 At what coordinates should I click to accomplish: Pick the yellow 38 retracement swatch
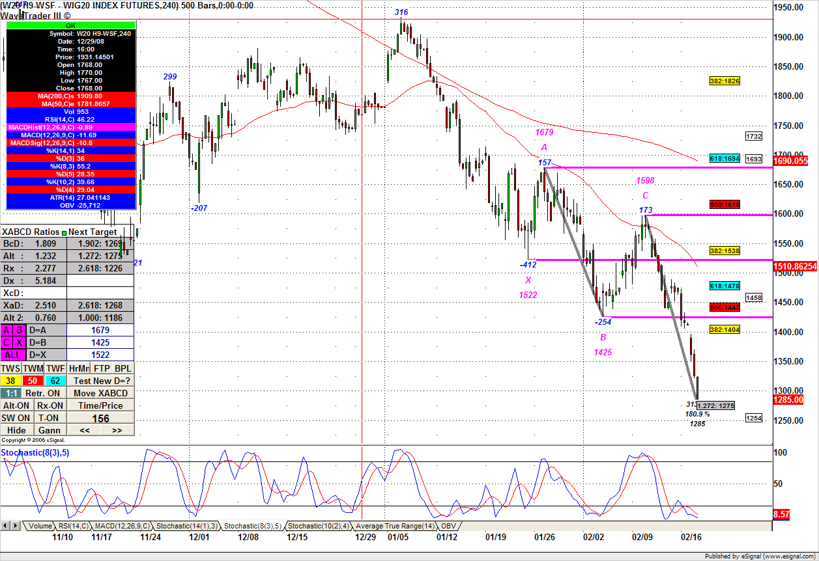point(10,380)
